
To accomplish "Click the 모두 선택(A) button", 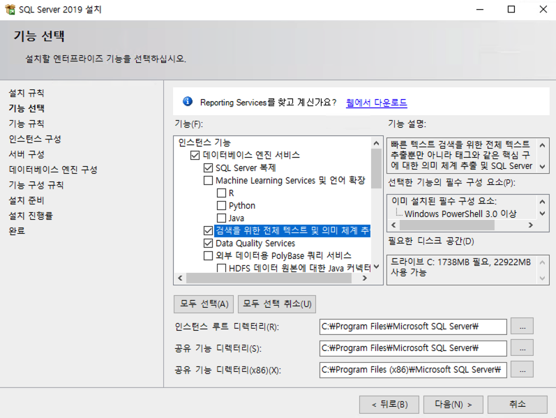I will coord(204,304).
